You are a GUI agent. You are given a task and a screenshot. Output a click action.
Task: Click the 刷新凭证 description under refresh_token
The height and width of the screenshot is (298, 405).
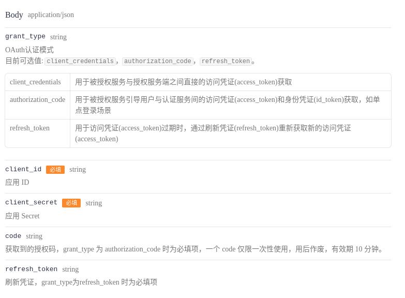(x=81, y=282)
